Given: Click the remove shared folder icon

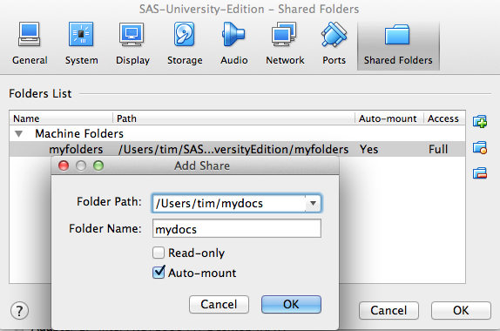Looking at the screenshot, I should click(480, 173).
